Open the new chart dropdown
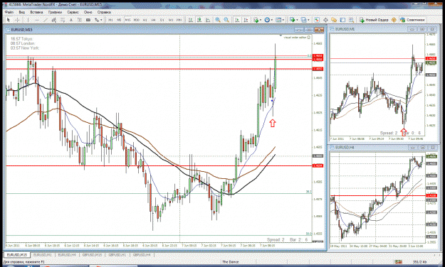The height and width of the screenshot is (267, 445). [293, 20]
